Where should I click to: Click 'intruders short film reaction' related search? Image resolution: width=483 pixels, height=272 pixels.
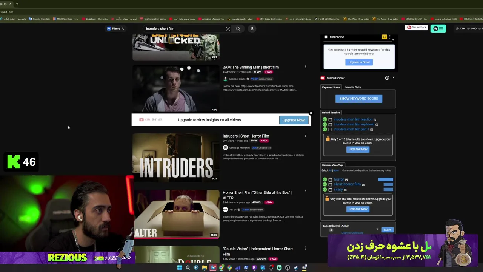(x=353, y=119)
